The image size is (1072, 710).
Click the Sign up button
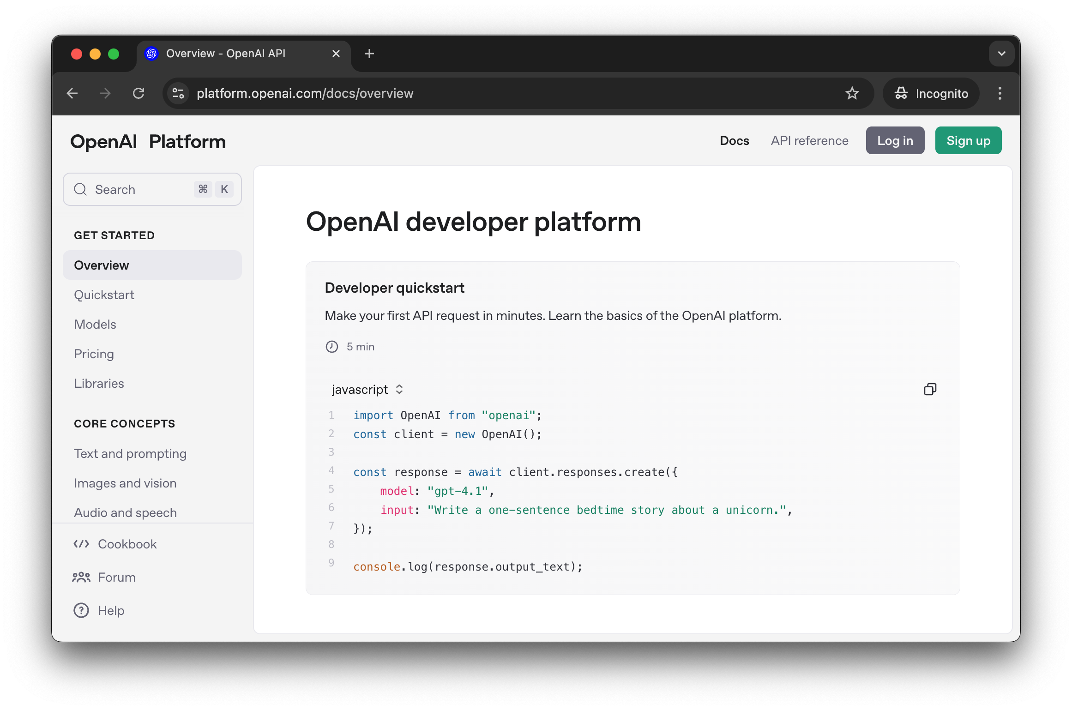968,140
